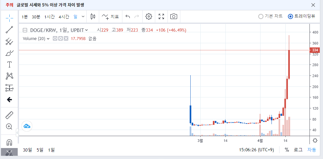
Task: Switch to 30분 interval
Action: coord(36,17)
